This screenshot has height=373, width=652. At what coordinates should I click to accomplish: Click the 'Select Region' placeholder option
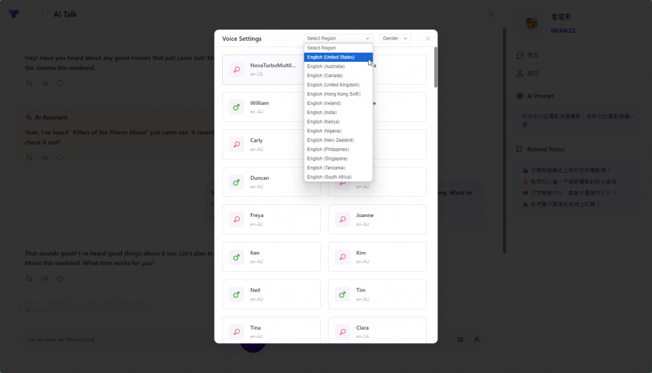(x=338, y=48)
